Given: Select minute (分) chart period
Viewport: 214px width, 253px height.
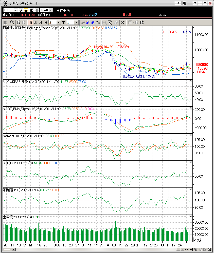Looking at the screenshot, I should pos(46,22).
